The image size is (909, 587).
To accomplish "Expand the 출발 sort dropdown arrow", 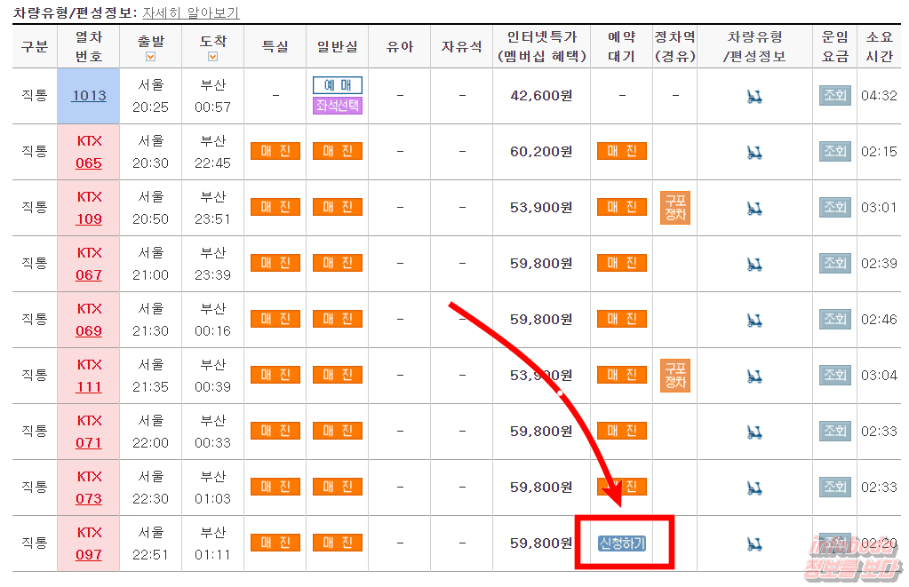I will [151, 57].
